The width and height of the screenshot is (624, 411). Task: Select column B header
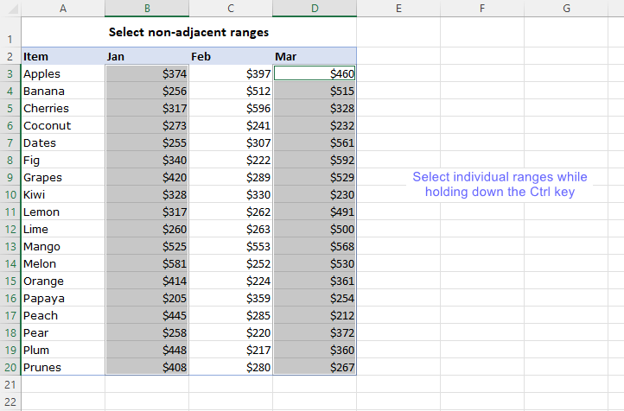pyautogui.click(x=147, y=8)
